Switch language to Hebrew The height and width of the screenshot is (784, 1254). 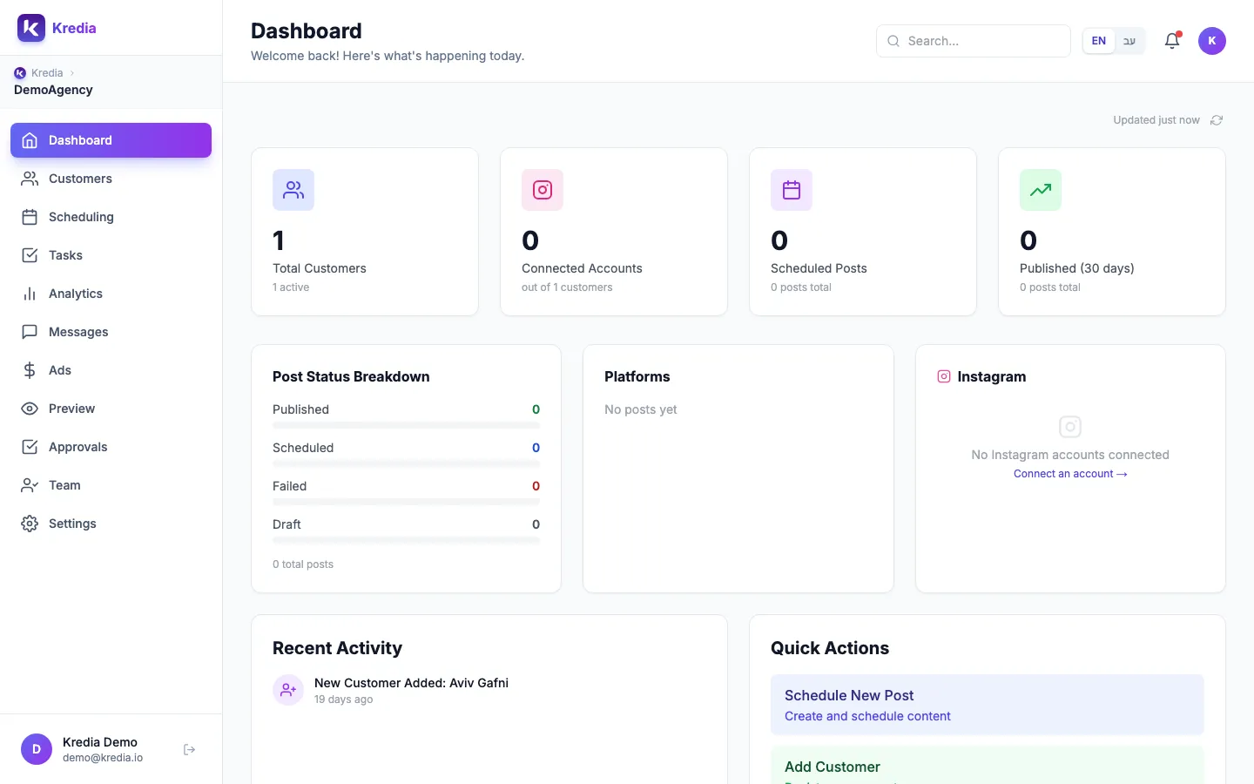(x=1129, y=41)
